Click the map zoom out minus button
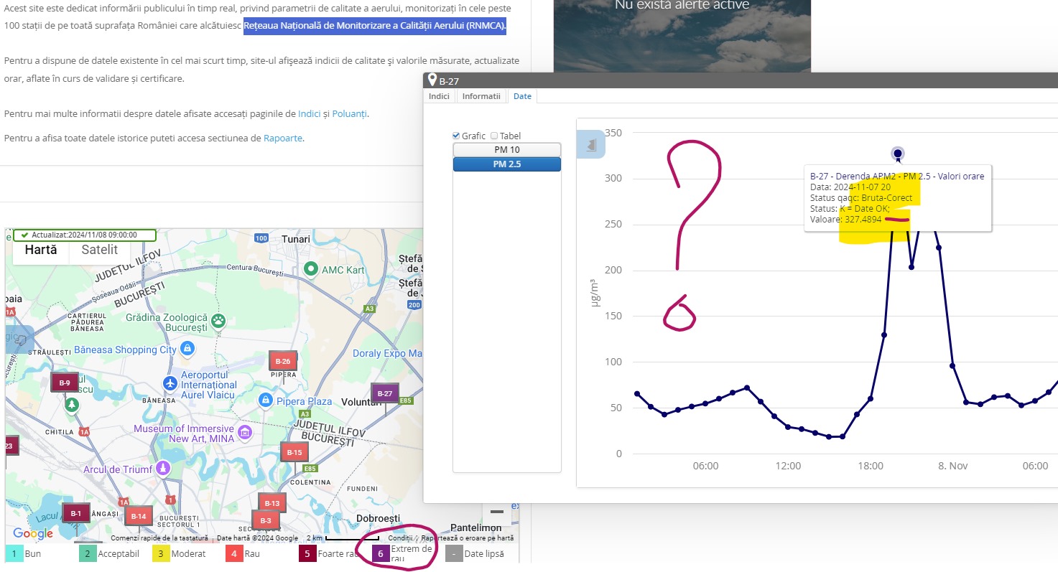The image size is (1058, 572). 496,512
